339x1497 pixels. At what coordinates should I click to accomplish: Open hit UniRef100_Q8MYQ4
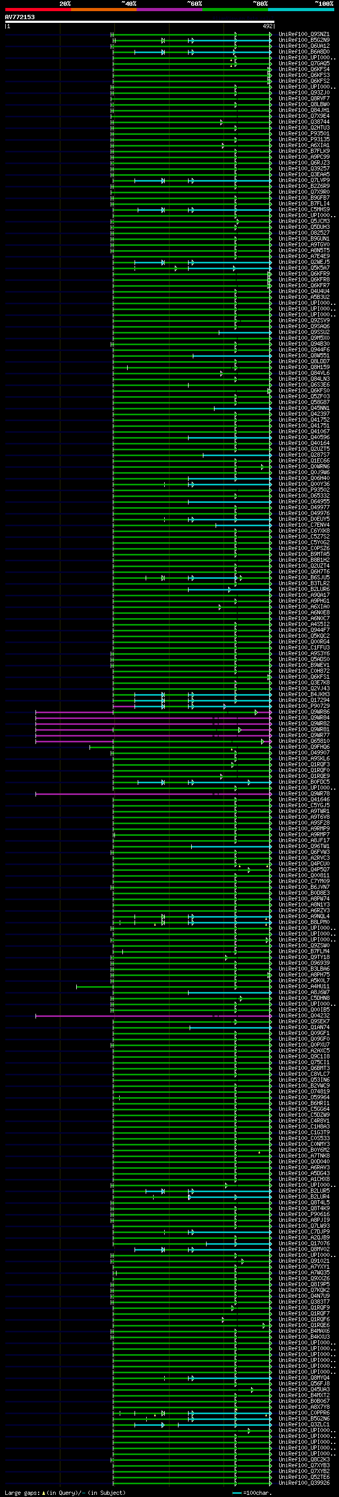coord(304,1378)
